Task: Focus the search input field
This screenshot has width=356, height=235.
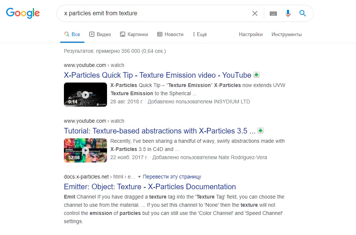Action: point(157,13)
